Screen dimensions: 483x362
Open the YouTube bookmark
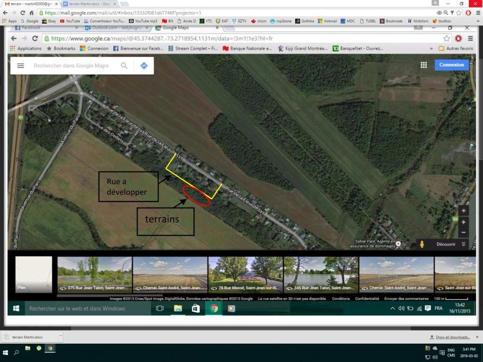[x=70, y=21]
